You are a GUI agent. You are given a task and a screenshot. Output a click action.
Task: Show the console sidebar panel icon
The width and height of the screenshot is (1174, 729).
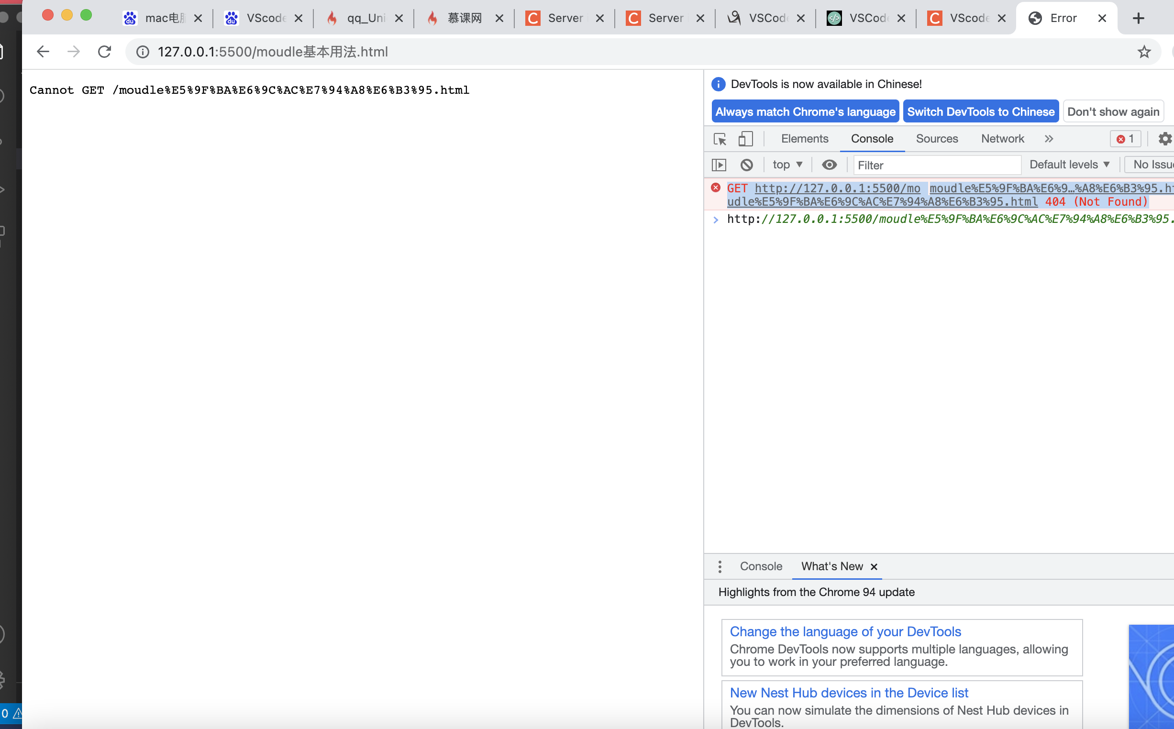(x=719, y=165)
